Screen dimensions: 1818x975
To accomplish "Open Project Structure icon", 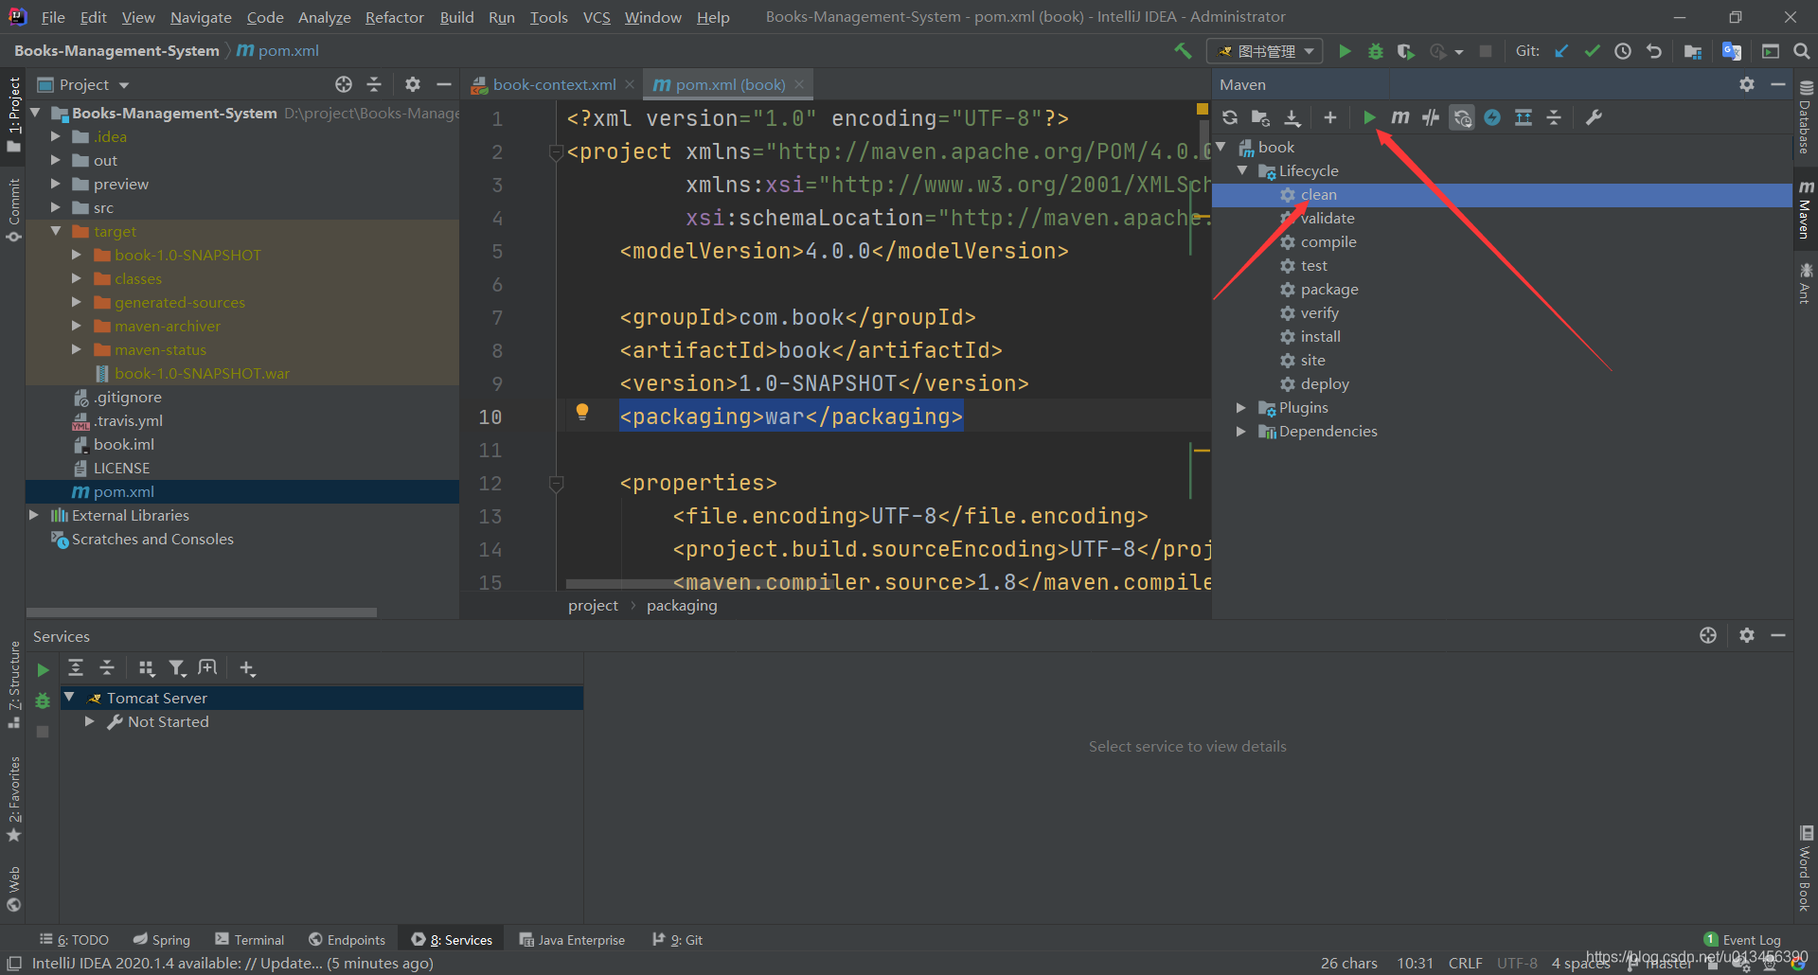I will click(x=1693, y=51).
